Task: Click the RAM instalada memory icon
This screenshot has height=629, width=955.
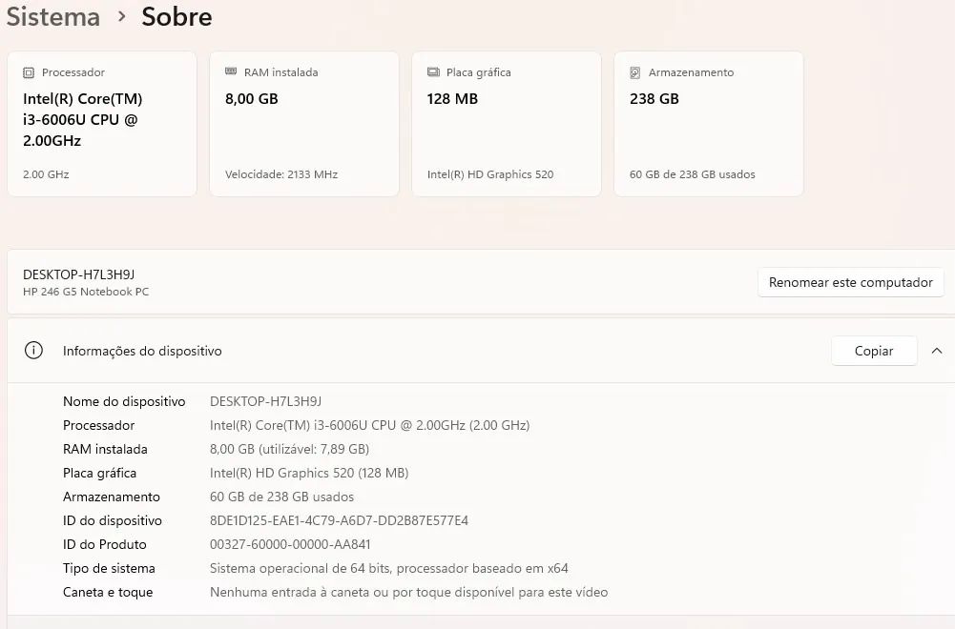Action: (x=231, y=71)
